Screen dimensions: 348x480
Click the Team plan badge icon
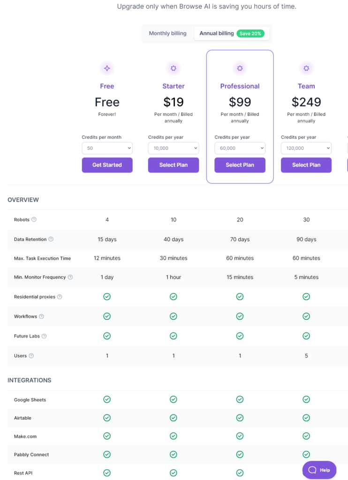[306, 68]
